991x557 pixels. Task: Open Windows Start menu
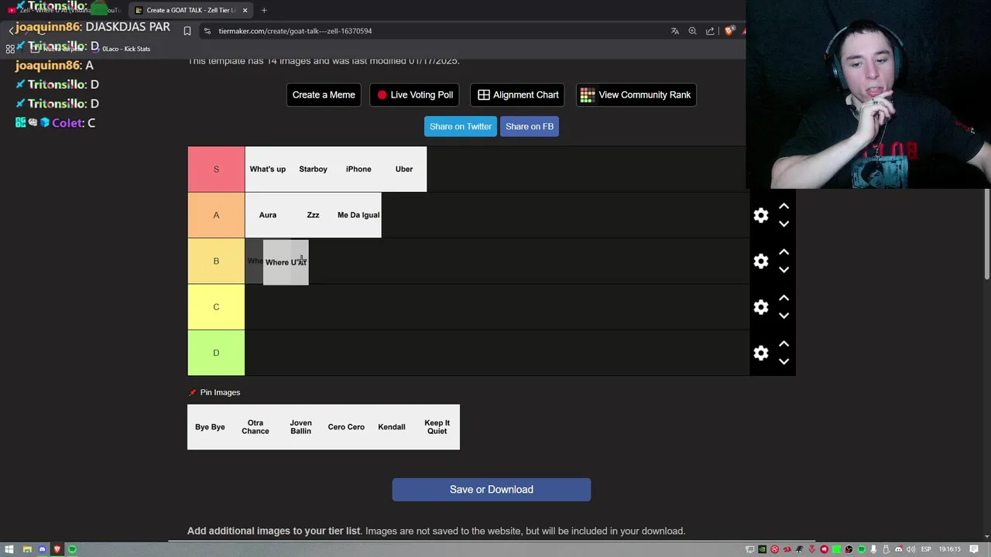[x=9, y=549]
